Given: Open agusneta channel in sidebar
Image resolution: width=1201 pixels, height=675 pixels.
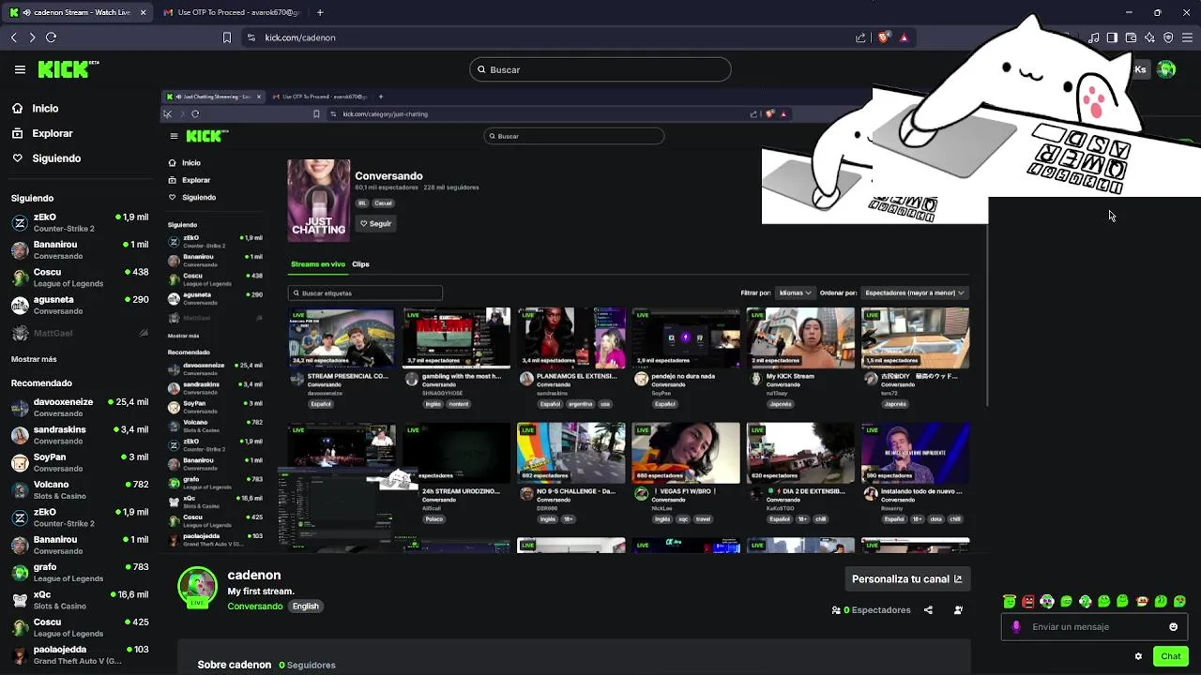Looking at the screenshot, I should [x=80, y=305].
